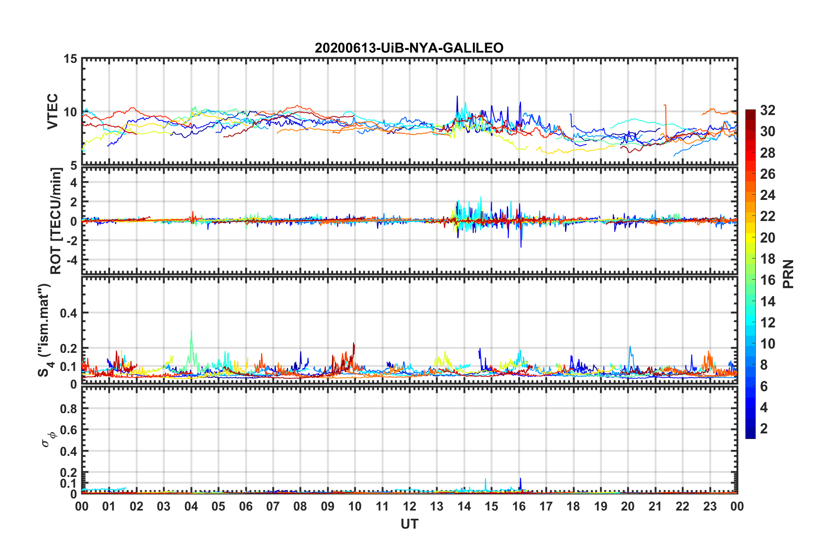819x548 pixels.
Task: Click VTEC y-axis tick 15
Action: [70, 59]
